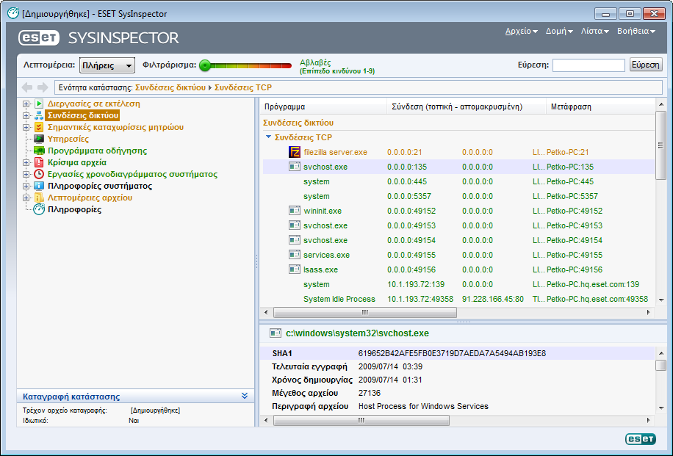673x456 pixels.
Task: Expand Σημαντικές καταχωρίσεις μητρώου node
Action: pyautogui.click(x=26, y=128)
